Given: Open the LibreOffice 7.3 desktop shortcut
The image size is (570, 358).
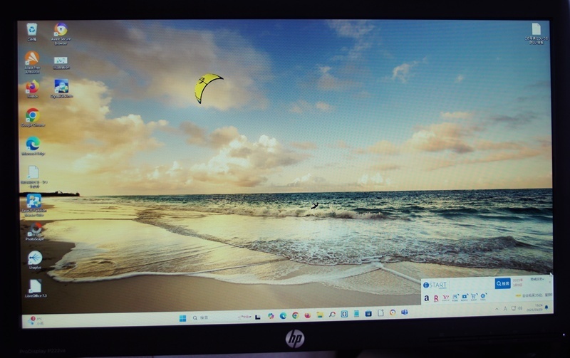Looking at the screenshot, I should (35, 285).
